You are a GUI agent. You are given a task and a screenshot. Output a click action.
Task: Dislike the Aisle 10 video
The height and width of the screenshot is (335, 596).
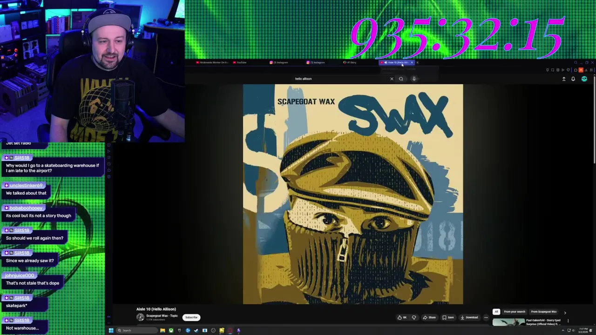(x=414, y=317)
